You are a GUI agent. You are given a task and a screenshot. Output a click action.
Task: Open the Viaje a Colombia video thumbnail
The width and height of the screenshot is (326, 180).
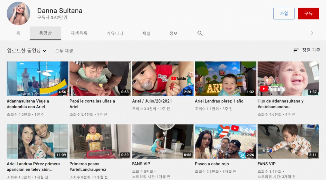pos(38,79)
